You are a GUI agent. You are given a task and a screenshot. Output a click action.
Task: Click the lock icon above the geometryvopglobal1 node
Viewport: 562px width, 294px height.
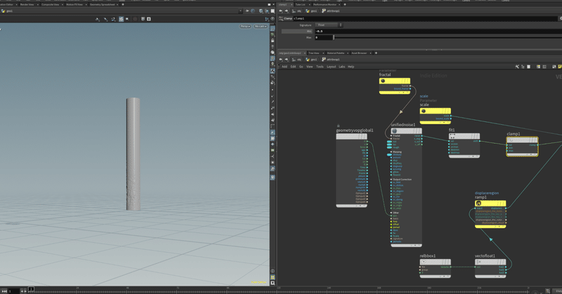[x=338, y=126]
